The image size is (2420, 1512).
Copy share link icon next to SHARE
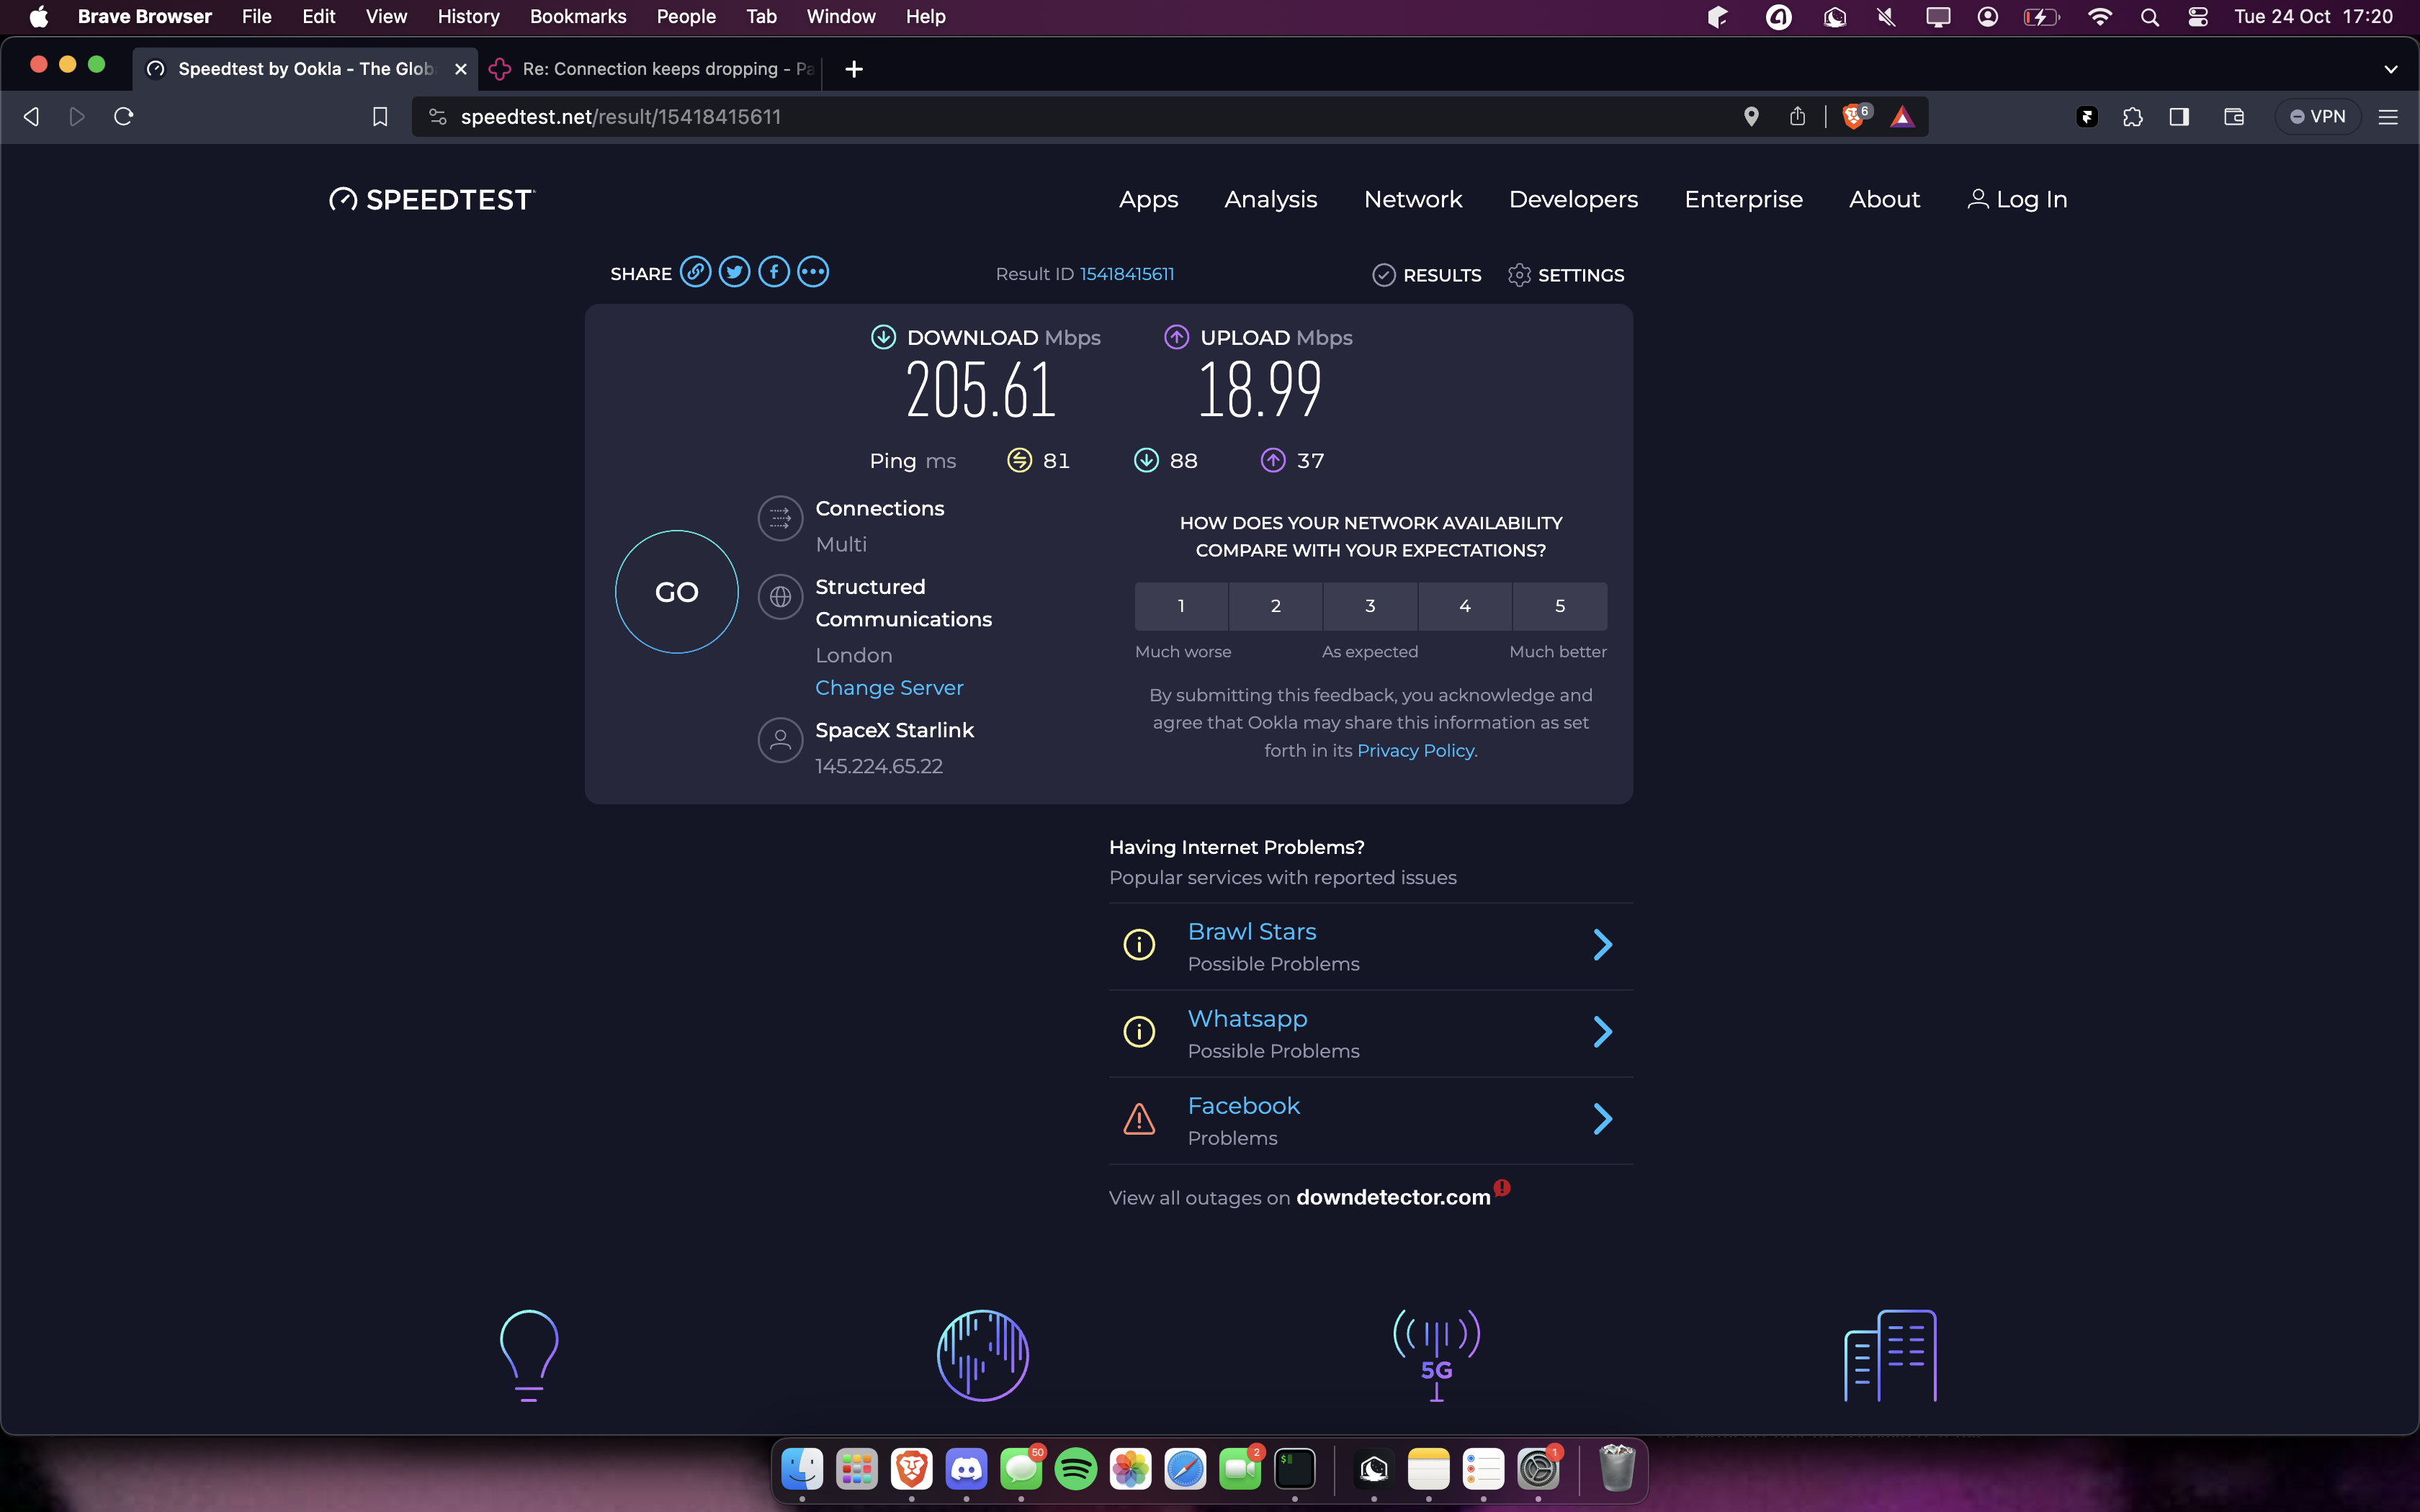[x=695, y=272]
